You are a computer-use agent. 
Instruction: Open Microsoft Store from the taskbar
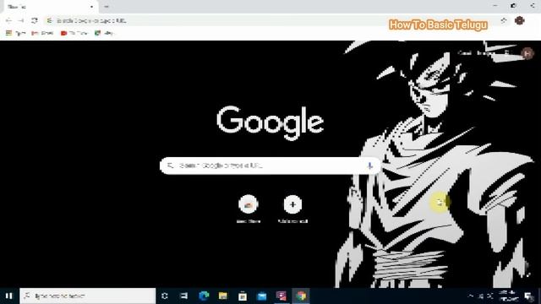(x=243, y=296)
